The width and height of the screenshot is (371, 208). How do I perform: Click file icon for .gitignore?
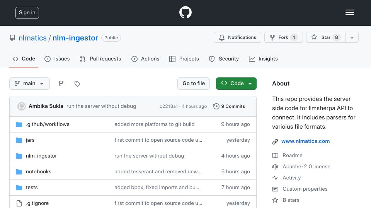[19, 203]
